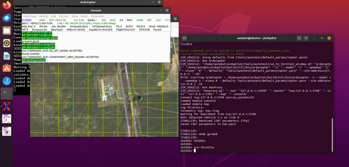Click the Vcc 5.00 status value
349x167 pixels.
coord(79,20)
